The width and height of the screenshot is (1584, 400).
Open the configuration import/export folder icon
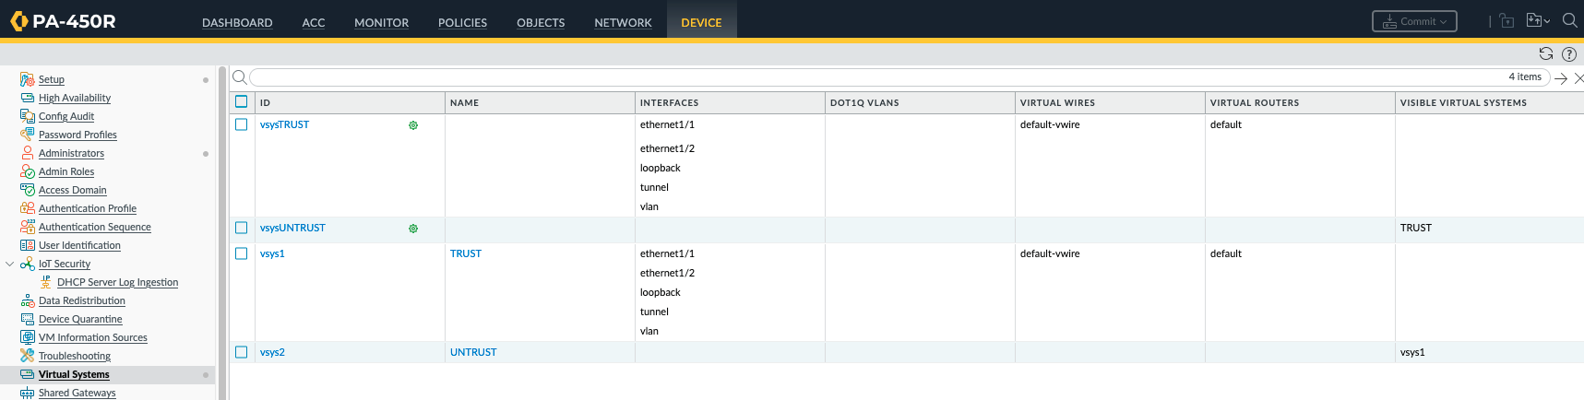(1534, 20)
